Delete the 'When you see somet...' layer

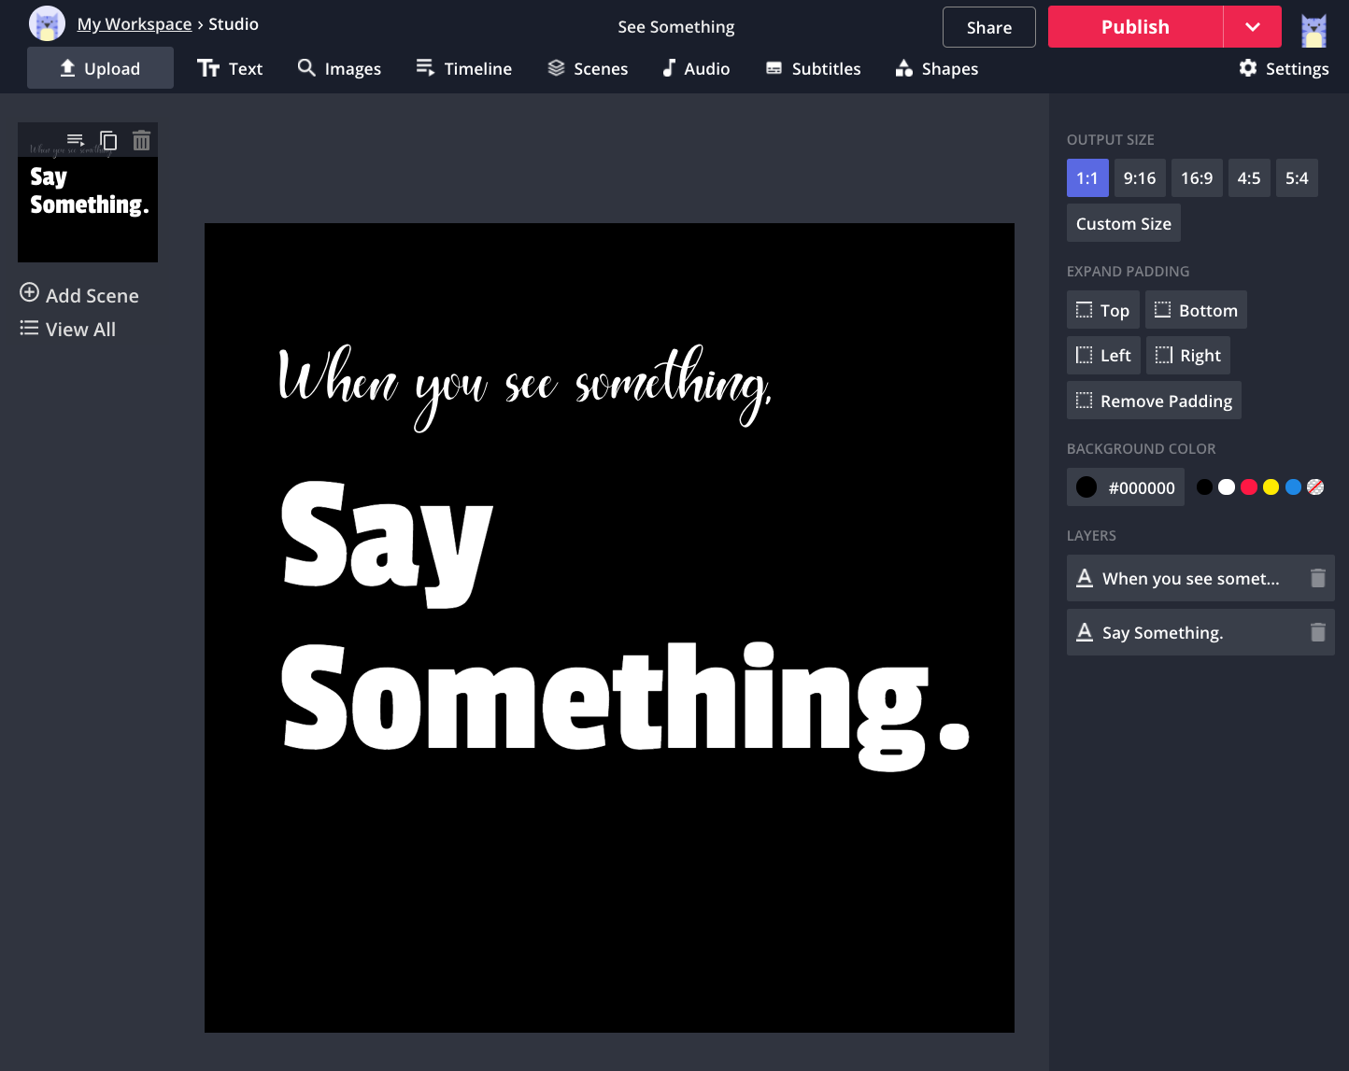click(1317, 578)
